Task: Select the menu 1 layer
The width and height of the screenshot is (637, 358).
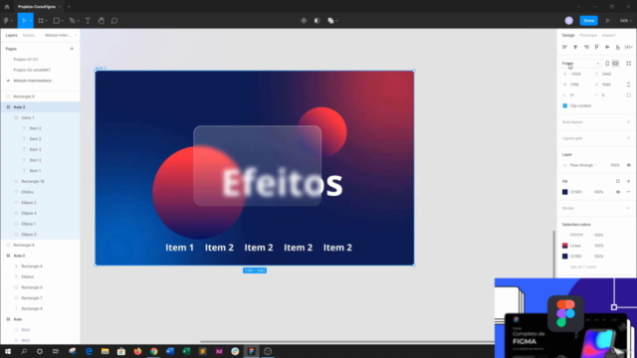Action: pos(28,117)
